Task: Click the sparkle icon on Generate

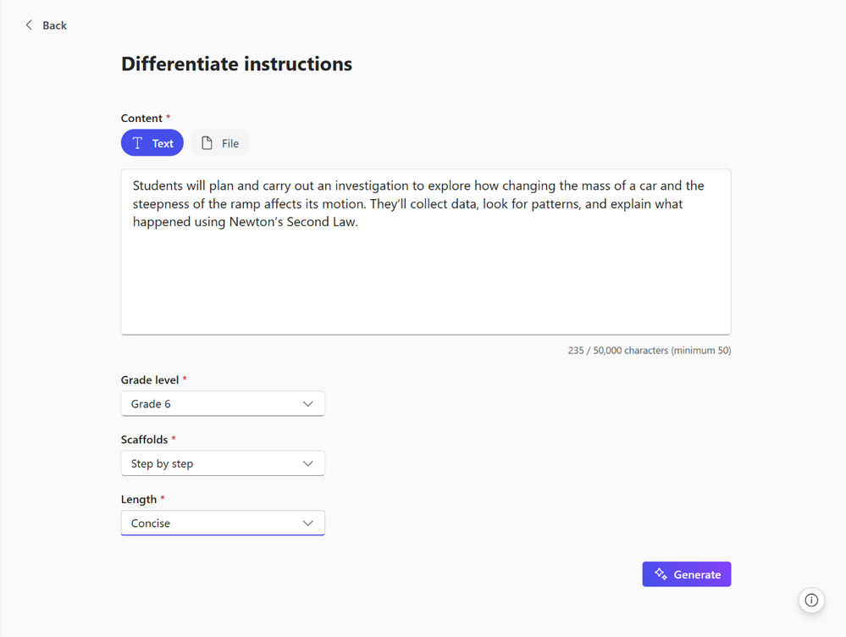Action: [x=661, y=574]
